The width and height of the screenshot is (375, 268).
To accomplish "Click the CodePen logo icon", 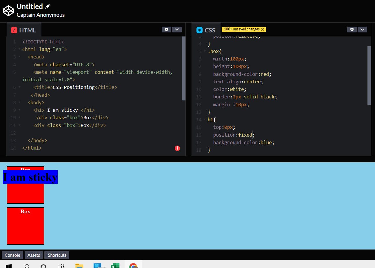I will (8, 11).
